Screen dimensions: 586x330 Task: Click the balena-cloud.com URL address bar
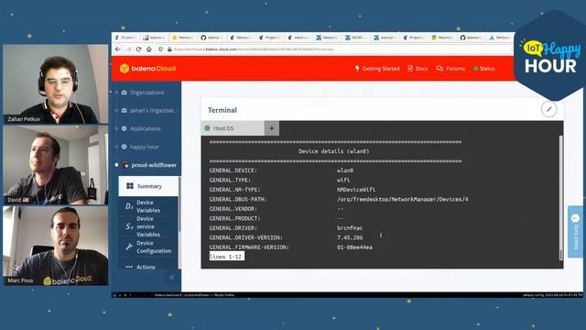pos(254,49)
